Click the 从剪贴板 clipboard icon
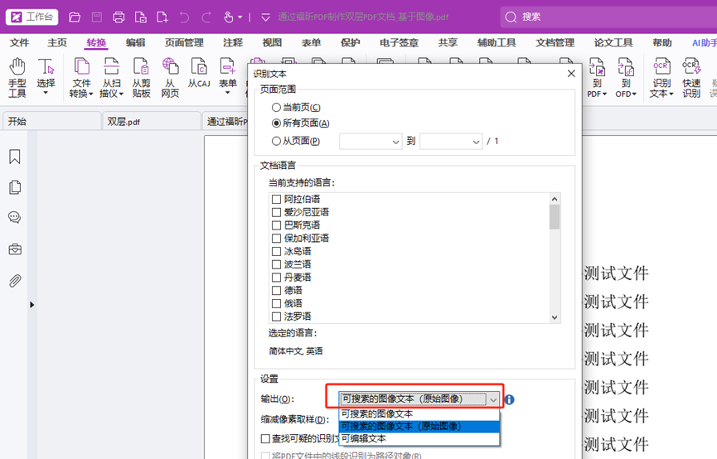Viewport: 717px width, 459px height. click(x=141, y=77)
